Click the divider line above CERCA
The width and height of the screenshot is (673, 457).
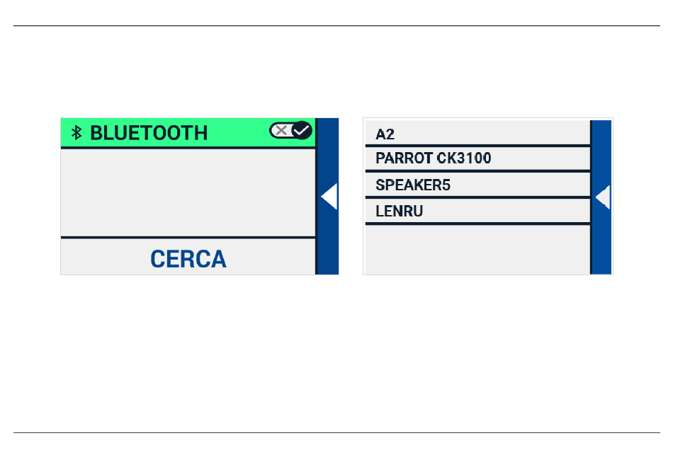pyautogui.click(x=188, y=238)
